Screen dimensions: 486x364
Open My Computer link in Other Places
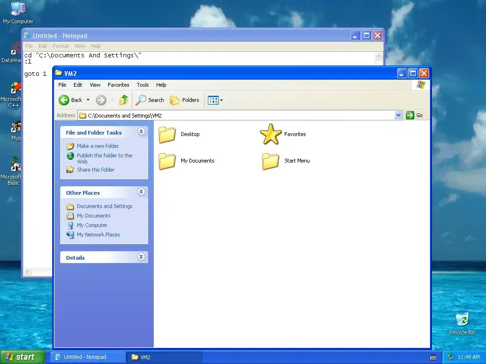click(x=92, y=225)
